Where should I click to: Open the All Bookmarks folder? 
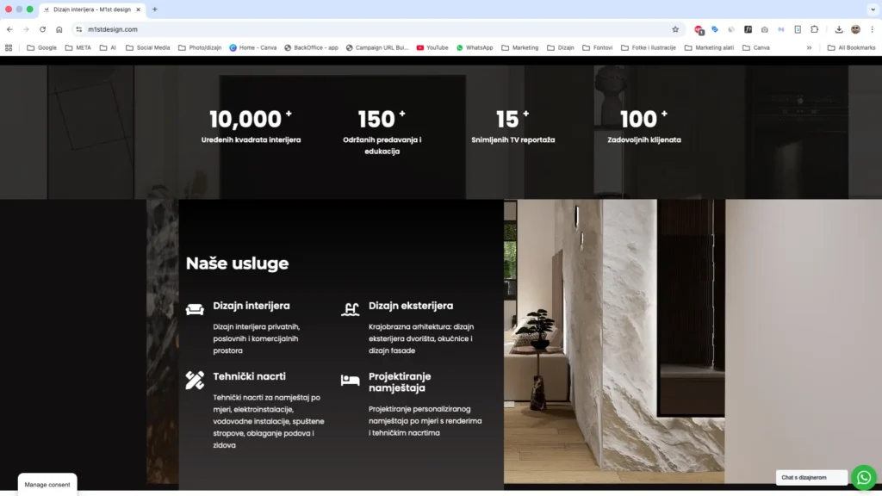[855, 47]
